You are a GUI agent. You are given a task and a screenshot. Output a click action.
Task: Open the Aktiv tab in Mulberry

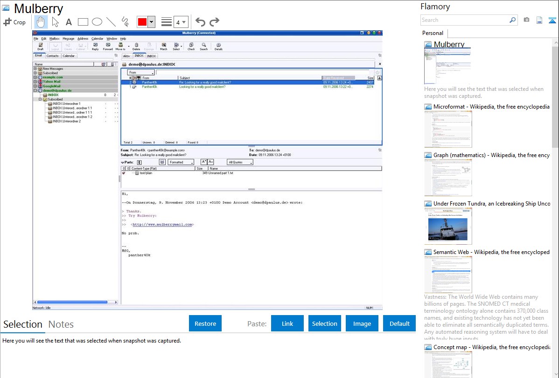[x=126, y=56]
